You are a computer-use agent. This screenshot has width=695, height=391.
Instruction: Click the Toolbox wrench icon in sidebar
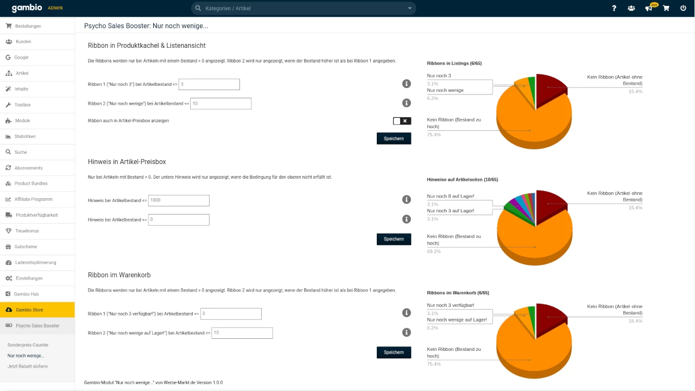click(x=9, y=104)
